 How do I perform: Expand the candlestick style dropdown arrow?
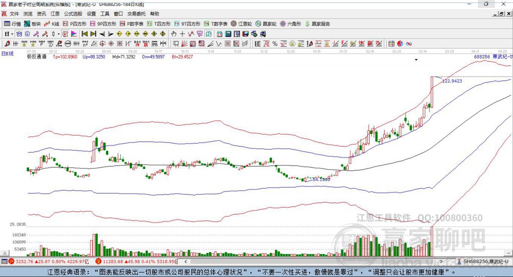click(x=59, y=34)
